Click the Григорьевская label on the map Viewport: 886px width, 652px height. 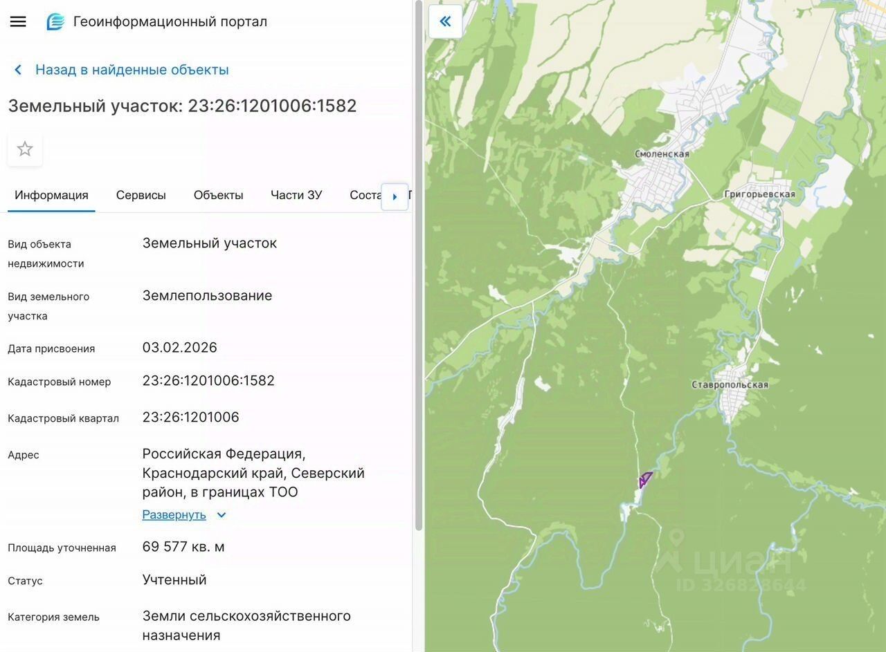760,194
